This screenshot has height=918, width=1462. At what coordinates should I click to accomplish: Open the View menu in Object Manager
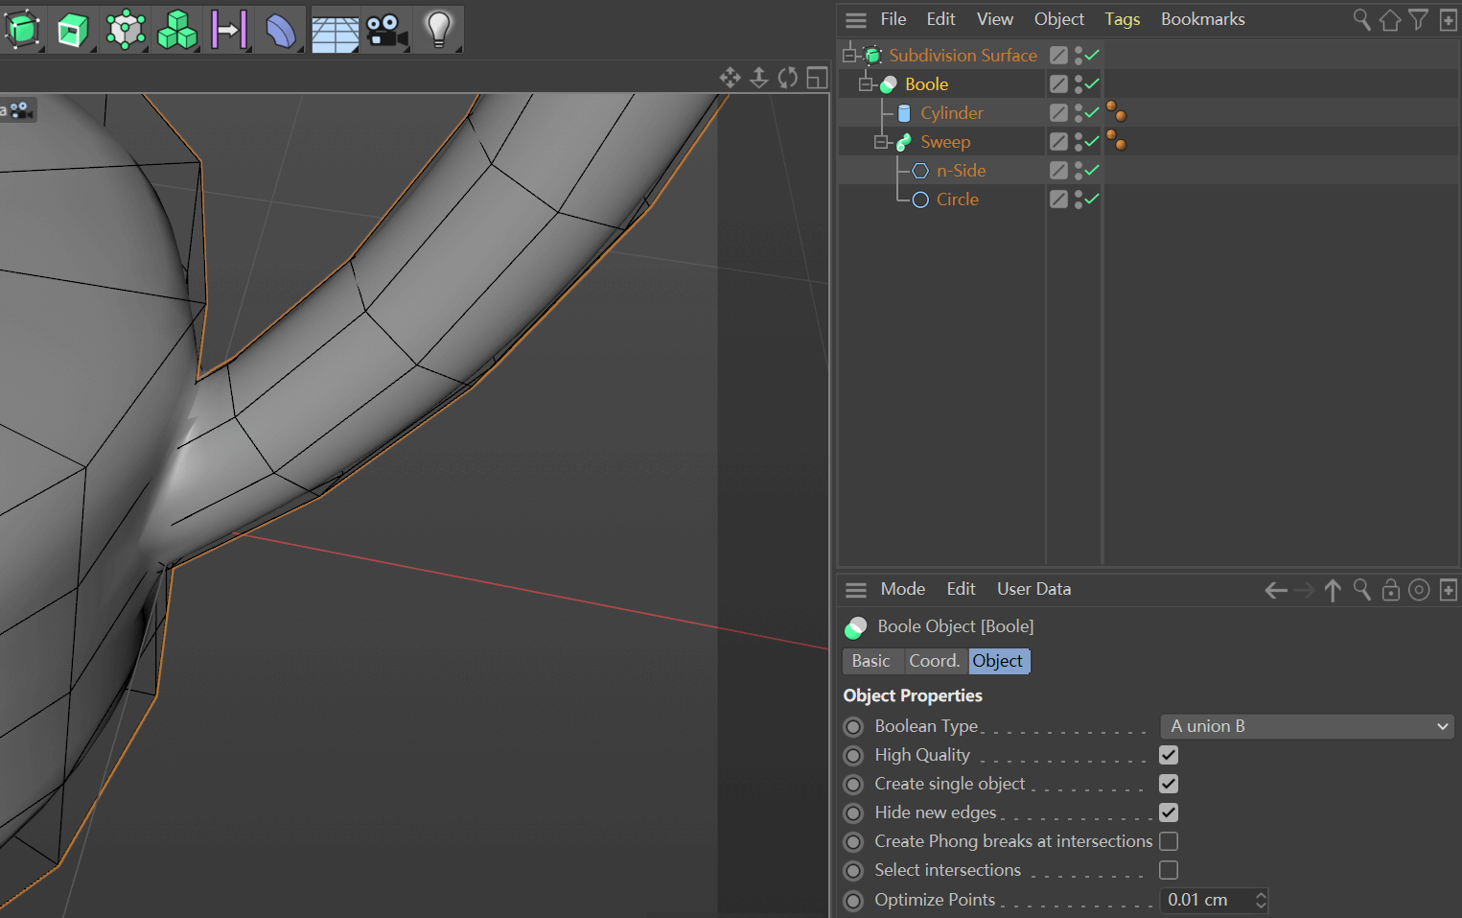(995, 19)
